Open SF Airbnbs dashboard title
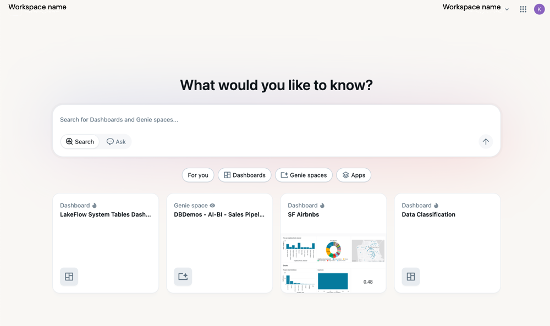550x326 pixels. tap(304, 214)
